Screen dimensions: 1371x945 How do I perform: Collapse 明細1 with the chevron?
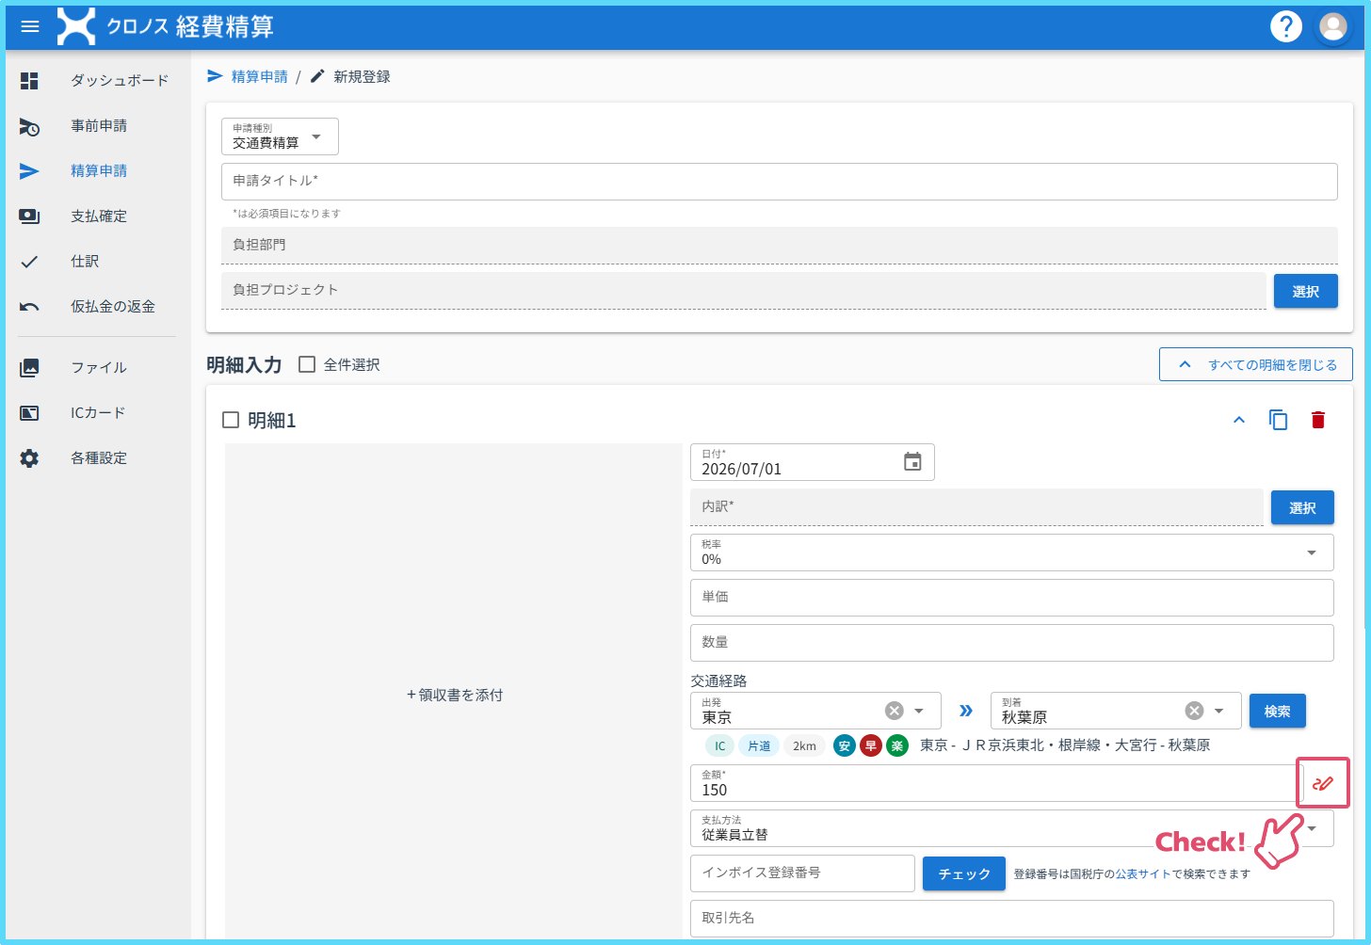[1239, 420]
